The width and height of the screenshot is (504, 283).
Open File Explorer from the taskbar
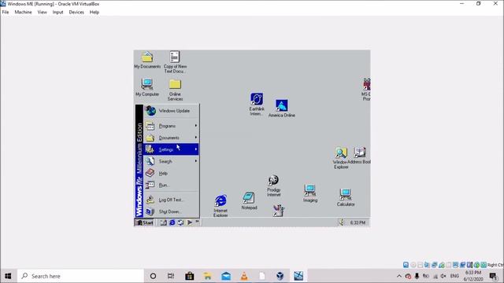pos(208,276)
